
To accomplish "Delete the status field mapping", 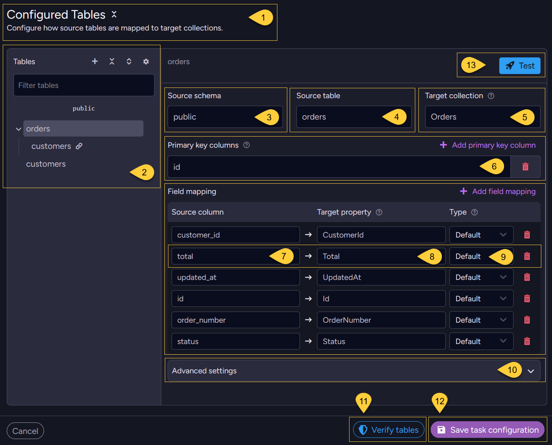I will click(527, 341).
